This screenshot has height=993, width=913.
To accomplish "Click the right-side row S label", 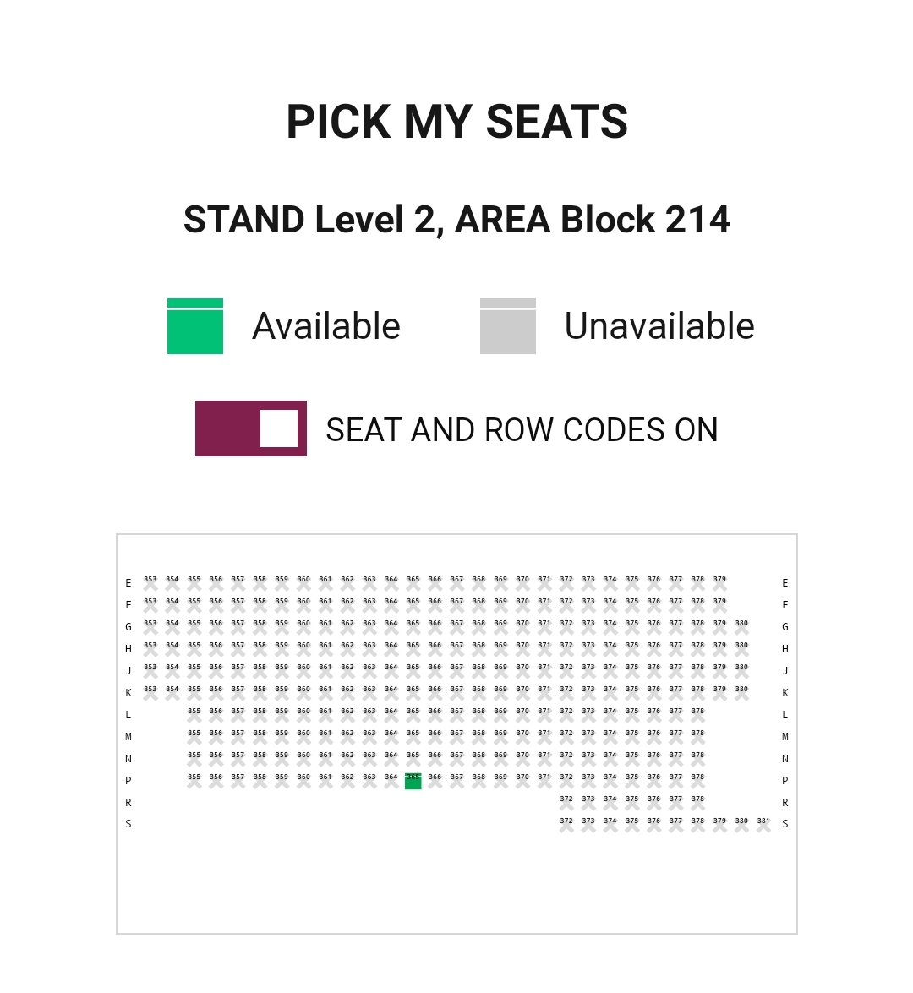I will [785, 824].
